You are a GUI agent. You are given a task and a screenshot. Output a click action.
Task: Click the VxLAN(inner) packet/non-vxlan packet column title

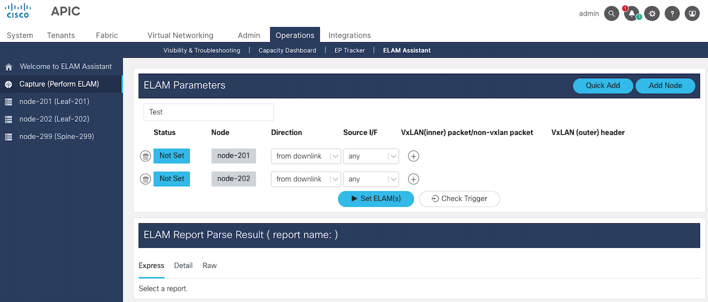point(467,132)
